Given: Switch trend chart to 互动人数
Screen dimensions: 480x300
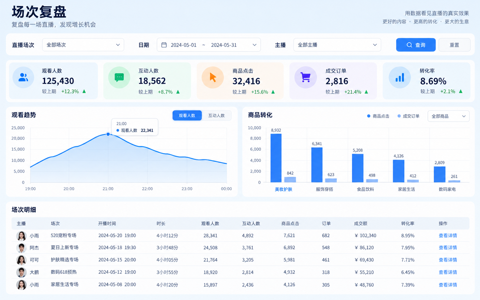Looking at the screenshot, I should 216,116.
